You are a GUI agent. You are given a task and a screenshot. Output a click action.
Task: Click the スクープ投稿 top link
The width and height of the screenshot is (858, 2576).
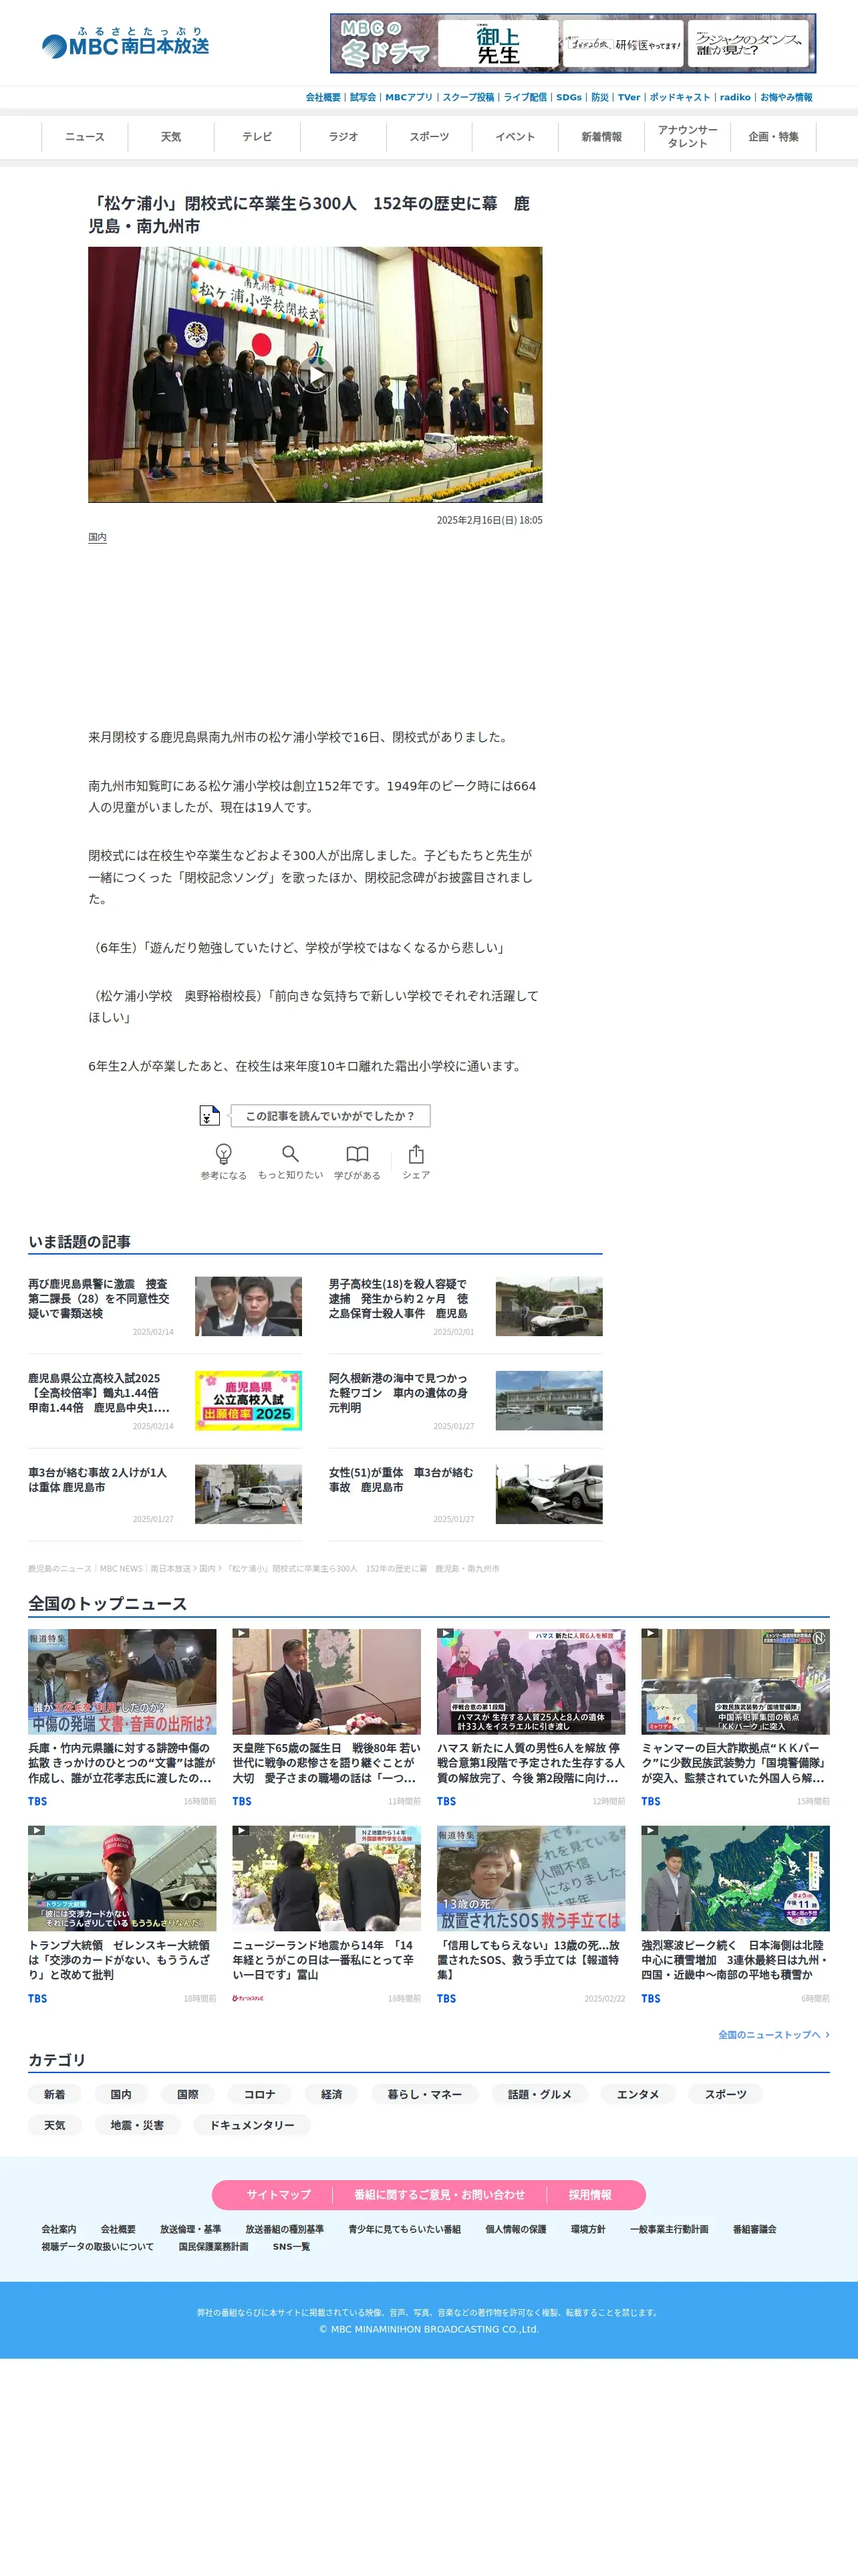pos(468,97)
